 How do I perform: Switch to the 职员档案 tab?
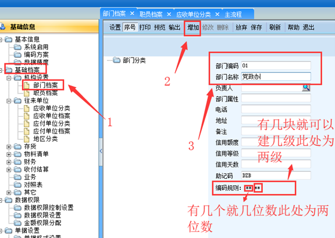click(151, 15)
